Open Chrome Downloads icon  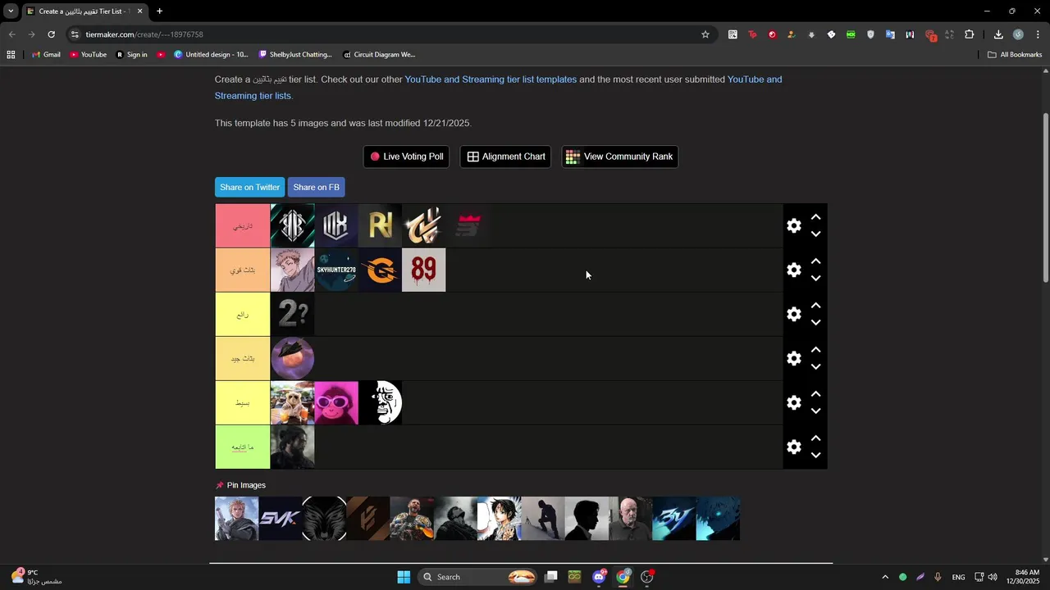pyautogui.click(x=998, y=34)
